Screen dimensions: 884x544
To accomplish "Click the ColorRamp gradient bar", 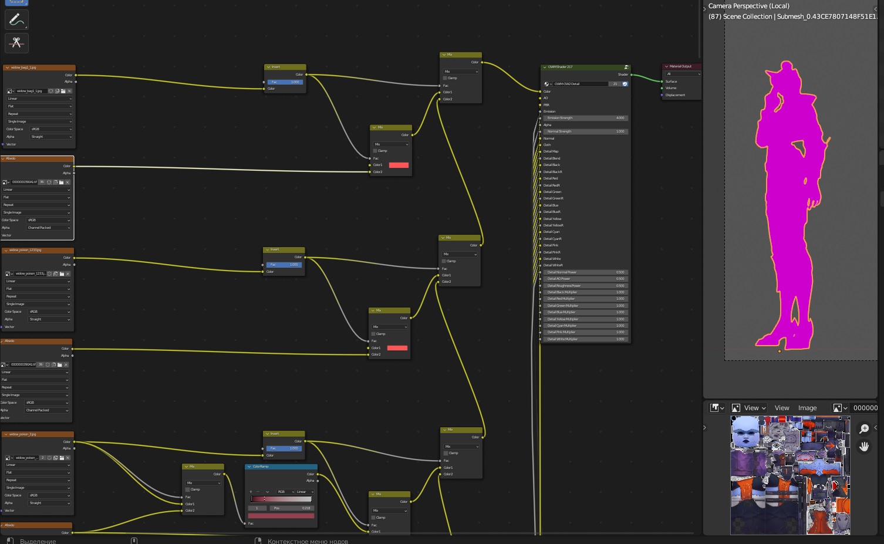I will [x=281, y=499].
